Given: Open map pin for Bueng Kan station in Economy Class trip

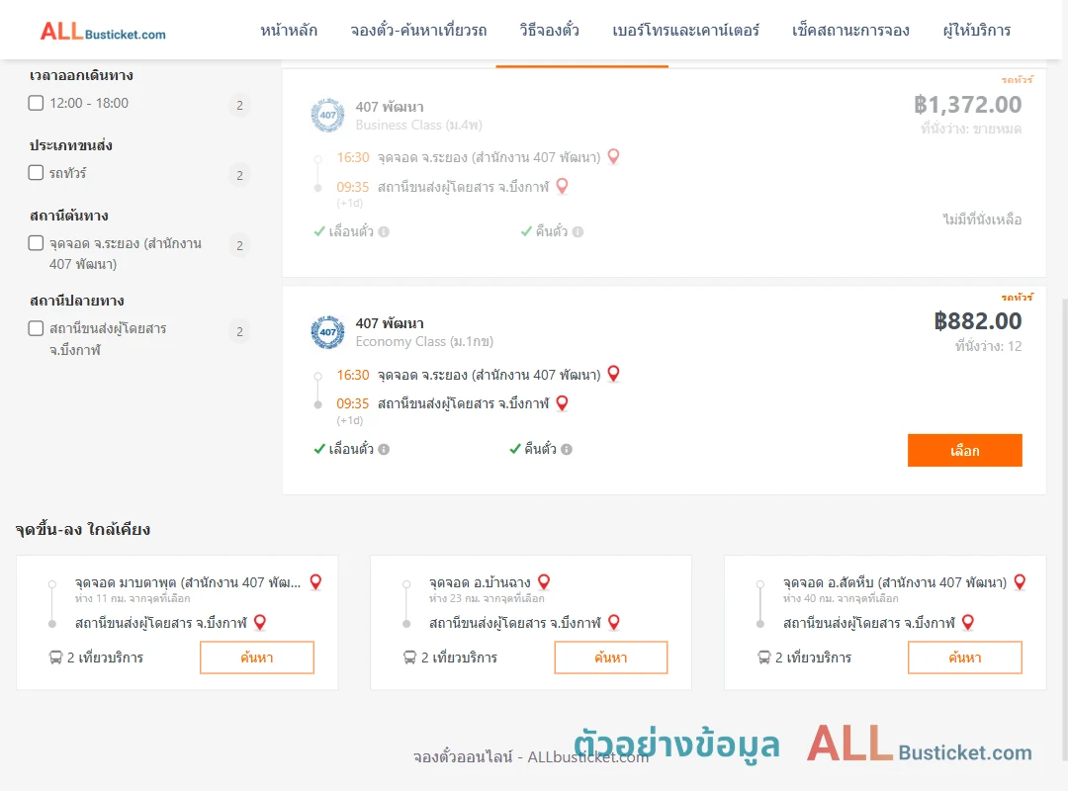Looking at the screenshot, I should tap(562, 402).
